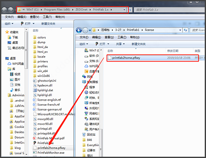
Task: Select the hpdecm.dll file
Action: [43, 86]
